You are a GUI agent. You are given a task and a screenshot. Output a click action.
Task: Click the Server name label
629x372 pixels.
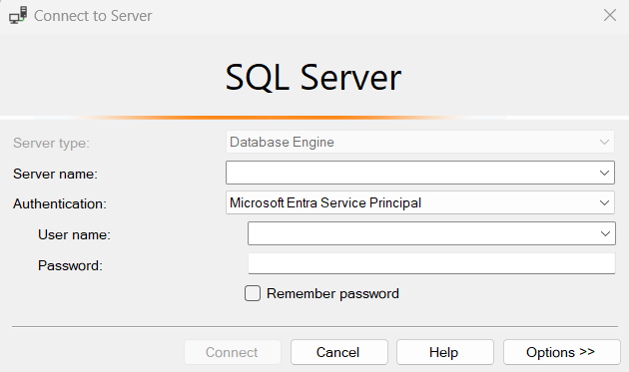[55, 174]
